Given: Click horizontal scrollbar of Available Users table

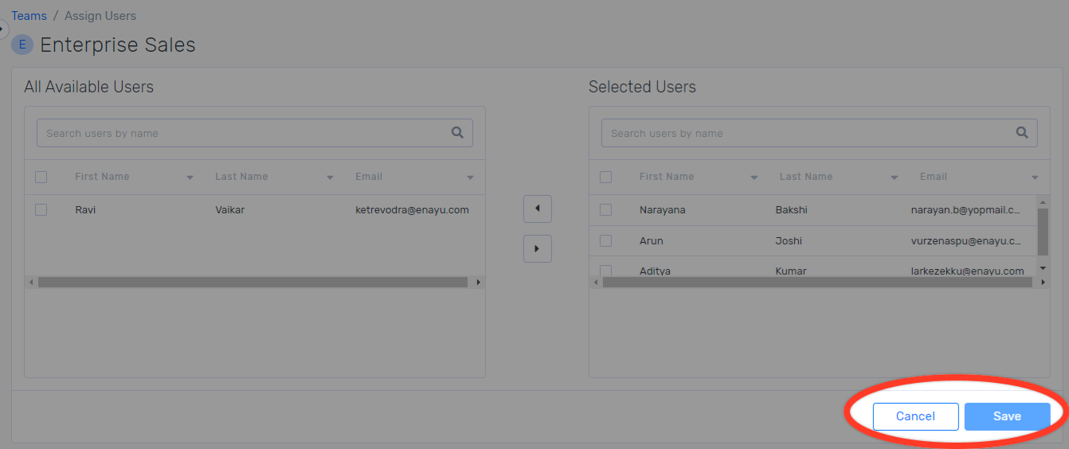Looking at the screenshot, I should click(253, 282).
